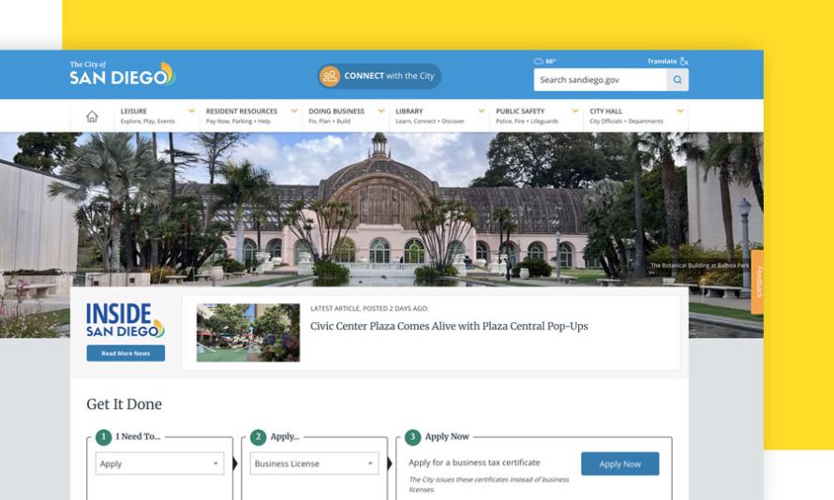834x500 pixels.
Task: Expand the Resident Resources chevron
Action: [x=294, y=111]
